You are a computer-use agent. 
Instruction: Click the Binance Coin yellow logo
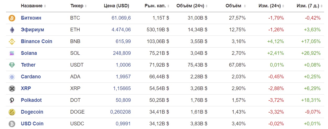(12, 42)
